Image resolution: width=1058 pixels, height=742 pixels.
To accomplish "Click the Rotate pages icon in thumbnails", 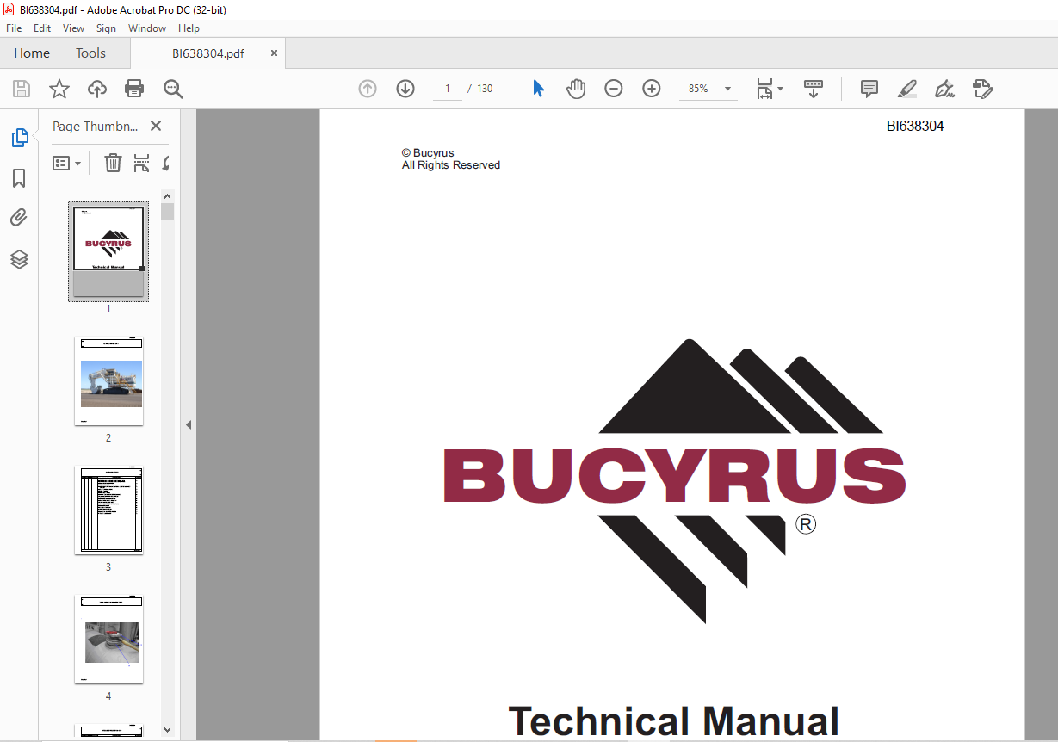I will point(165,163).
